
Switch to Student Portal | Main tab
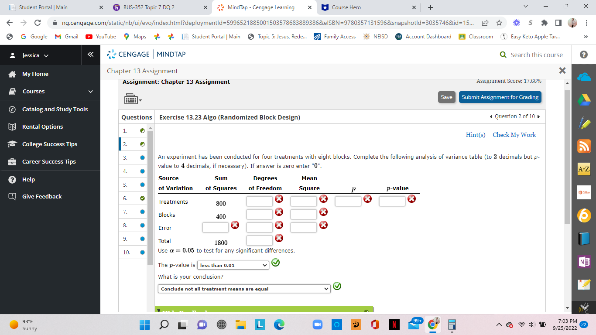point(55,7)
